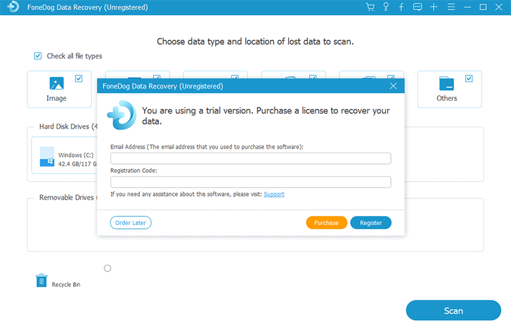The width and height of the screenshot is (511, 333).
Task: Uncheck the Others file type checkbox
Action: pos(469,78)
